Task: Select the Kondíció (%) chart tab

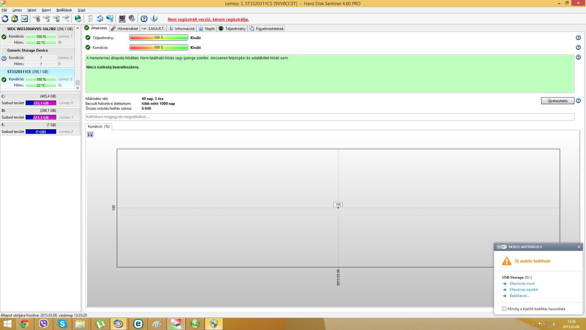Action: pyautogui.click(x=98, y=126)
